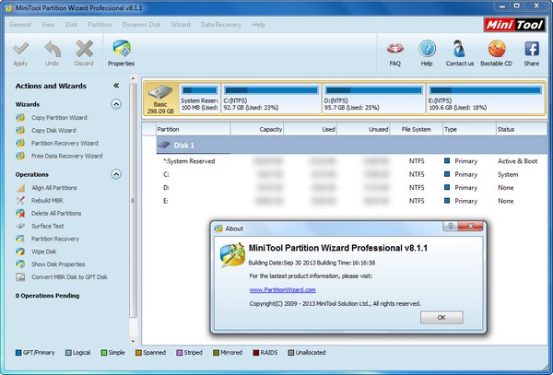Close the About dialog

(x=470, y=227)
